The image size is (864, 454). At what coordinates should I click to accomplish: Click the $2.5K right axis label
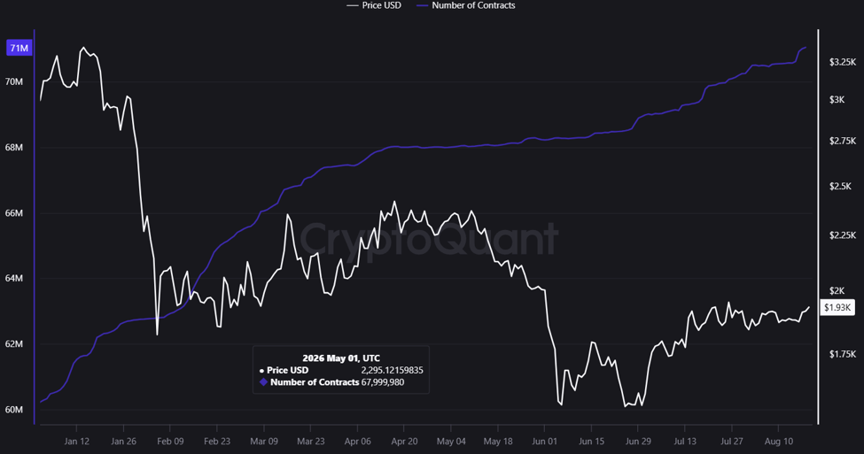point(840,187)
